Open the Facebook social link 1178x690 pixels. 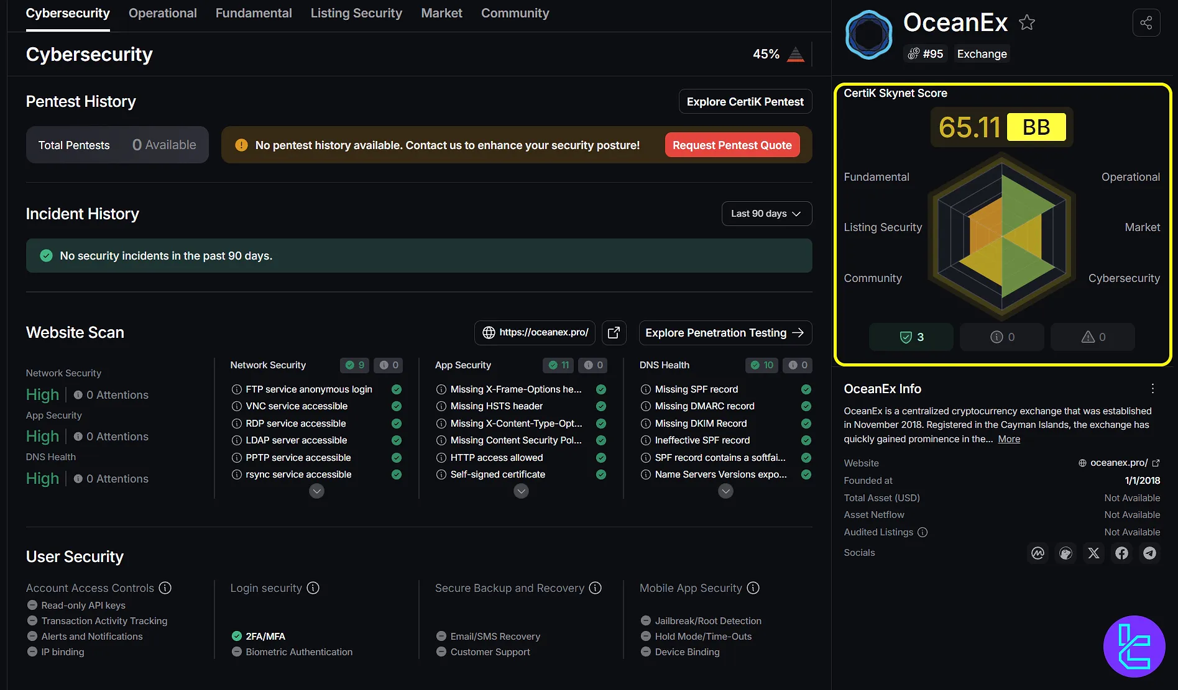point(1121,553)
